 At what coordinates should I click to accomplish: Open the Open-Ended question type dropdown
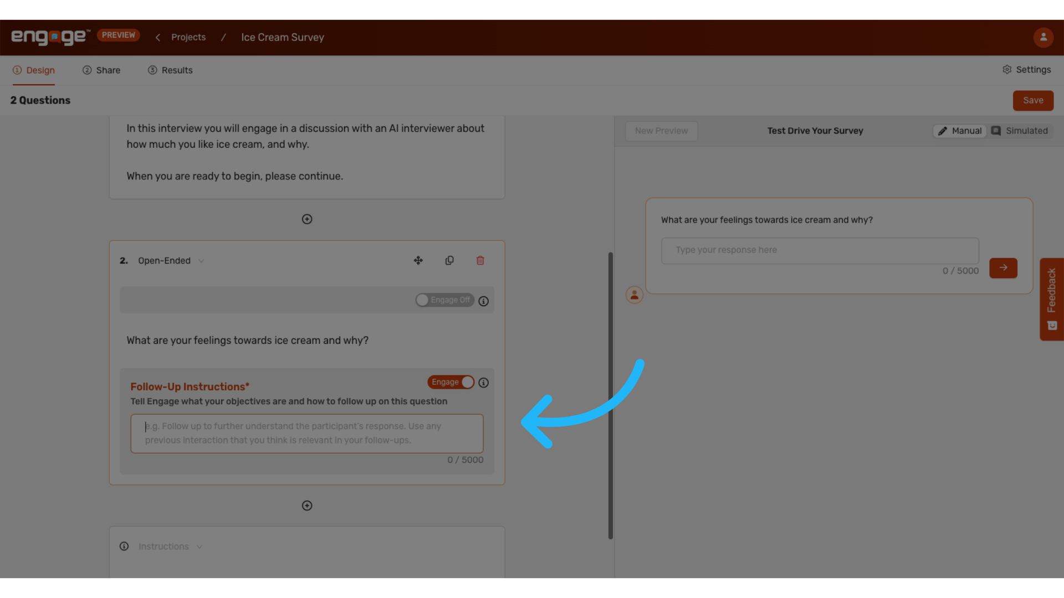coord(171,261)
